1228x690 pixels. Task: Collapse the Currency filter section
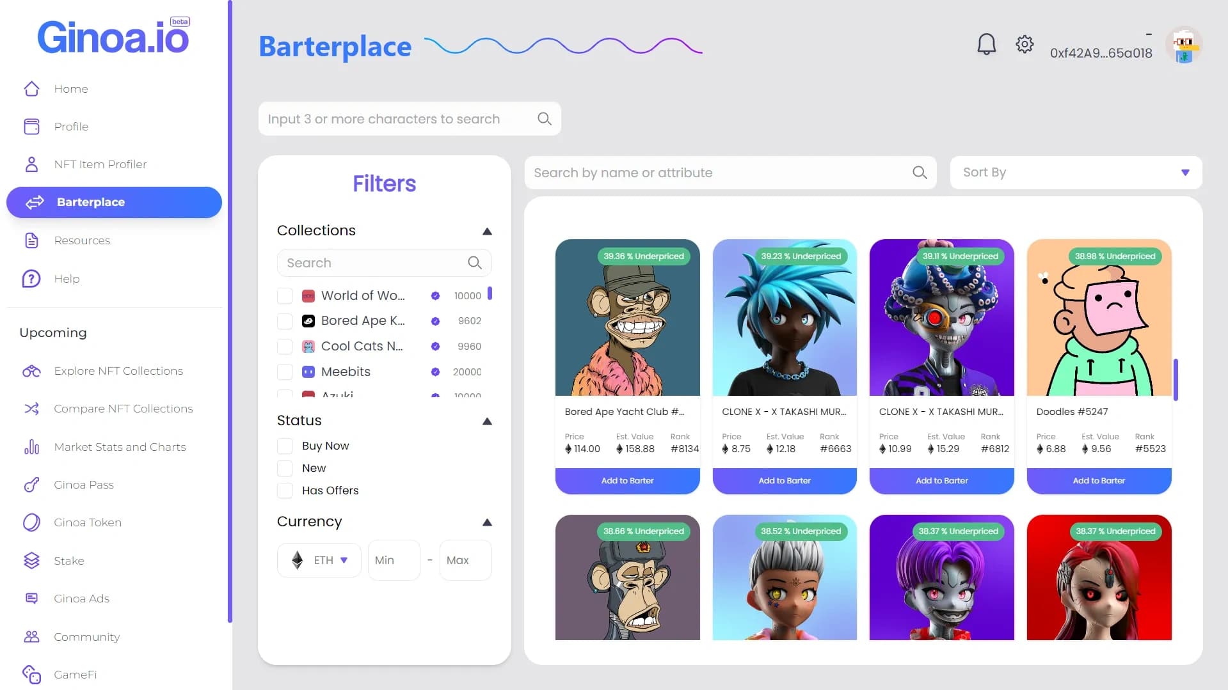(487, 522)
